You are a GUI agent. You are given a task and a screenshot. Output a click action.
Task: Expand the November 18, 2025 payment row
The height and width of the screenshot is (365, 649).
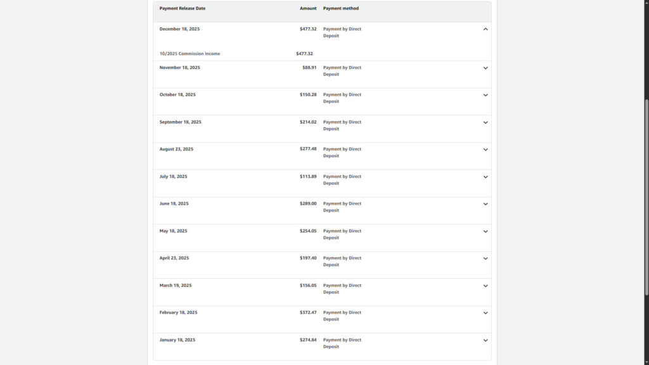coord(485,68)
